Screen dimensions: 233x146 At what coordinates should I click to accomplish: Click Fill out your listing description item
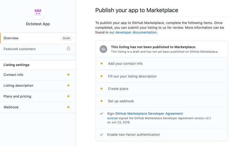[162, 76]
